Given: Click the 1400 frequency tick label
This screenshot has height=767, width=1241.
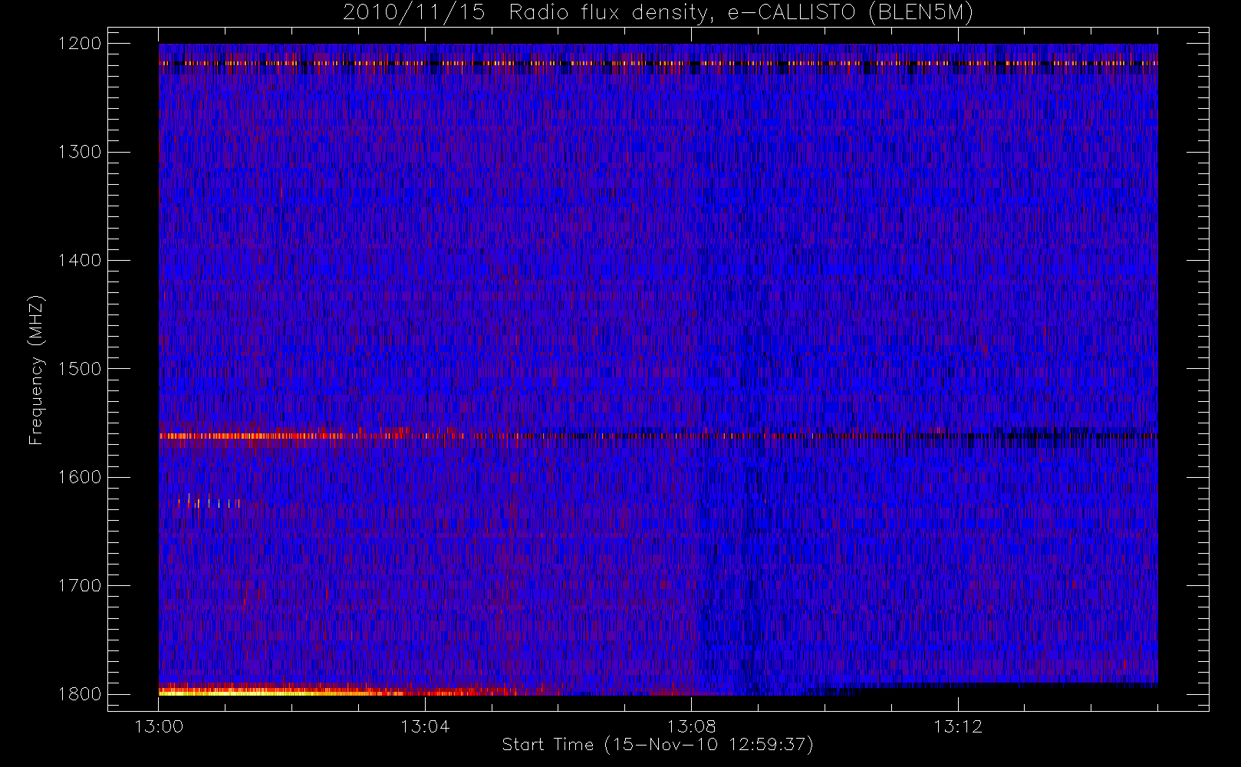Looking at the screenshot, I should [x=80, y=261].
